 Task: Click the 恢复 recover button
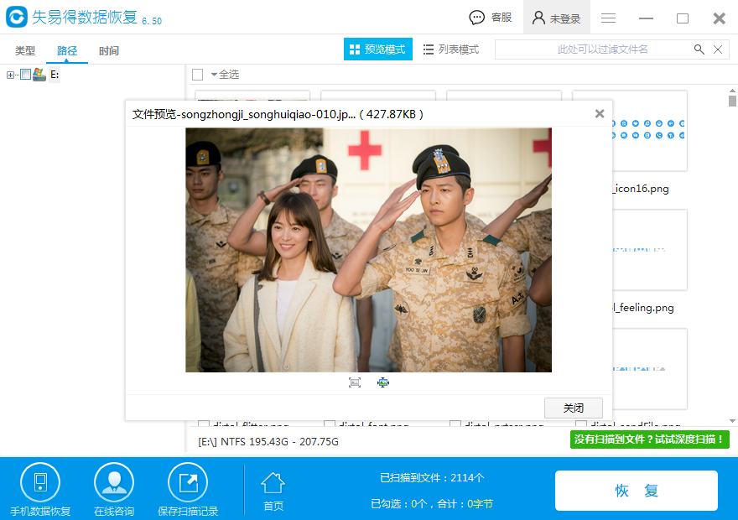(x=637, y=491)
